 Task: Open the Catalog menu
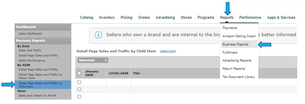[x=86, y=18]
